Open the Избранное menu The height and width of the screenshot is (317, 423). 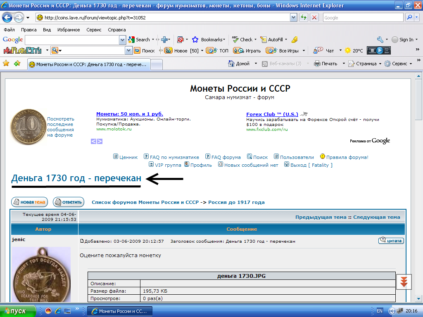click(x=69, y=30)
